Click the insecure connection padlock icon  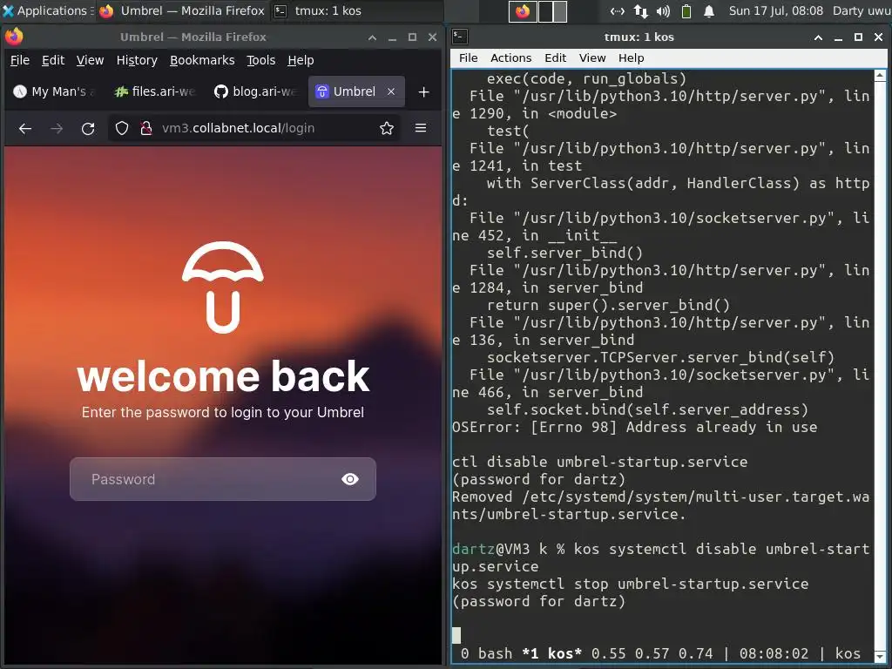pos(145,128)
